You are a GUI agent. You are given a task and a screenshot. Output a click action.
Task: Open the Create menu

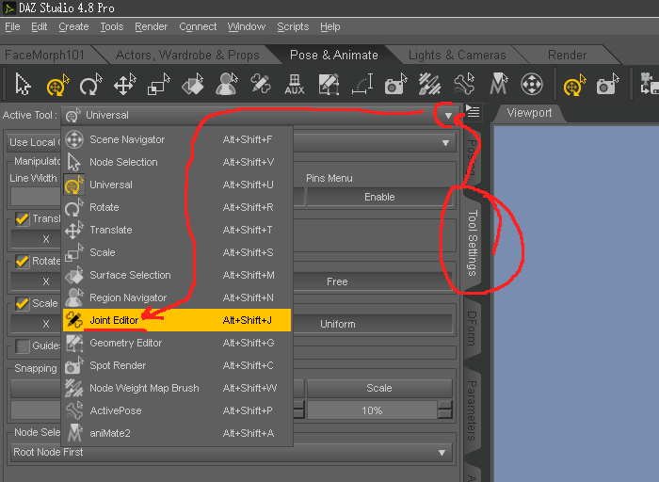coord(73,27)
